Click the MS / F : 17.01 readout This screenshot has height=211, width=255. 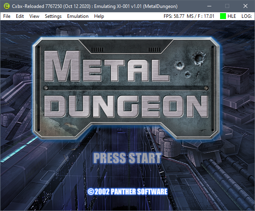tap(201, 16)
